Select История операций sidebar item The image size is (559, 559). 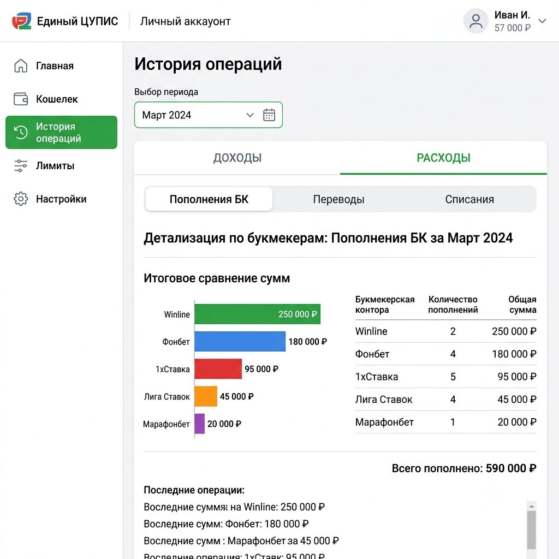pos(61,132)
